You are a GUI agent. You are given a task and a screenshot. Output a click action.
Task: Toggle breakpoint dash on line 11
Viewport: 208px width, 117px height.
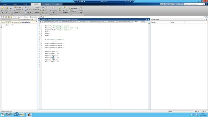click(41, 44)
